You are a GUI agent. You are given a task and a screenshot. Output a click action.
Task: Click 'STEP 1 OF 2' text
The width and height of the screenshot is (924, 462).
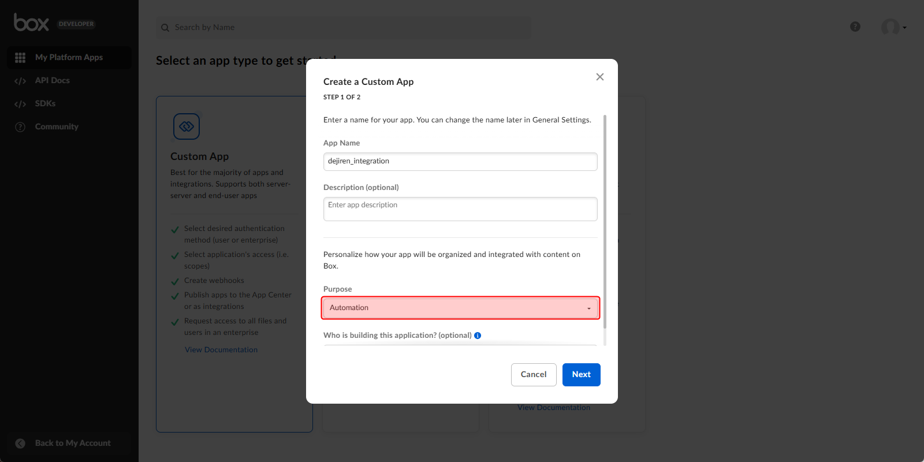pos(342,97)
